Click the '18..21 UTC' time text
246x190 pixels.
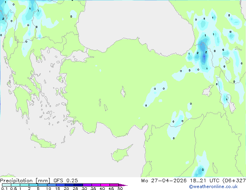click(x=204, y=181)
